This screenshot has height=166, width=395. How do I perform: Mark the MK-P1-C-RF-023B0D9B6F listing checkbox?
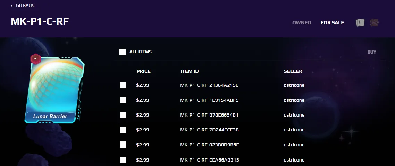coord(123,145)
